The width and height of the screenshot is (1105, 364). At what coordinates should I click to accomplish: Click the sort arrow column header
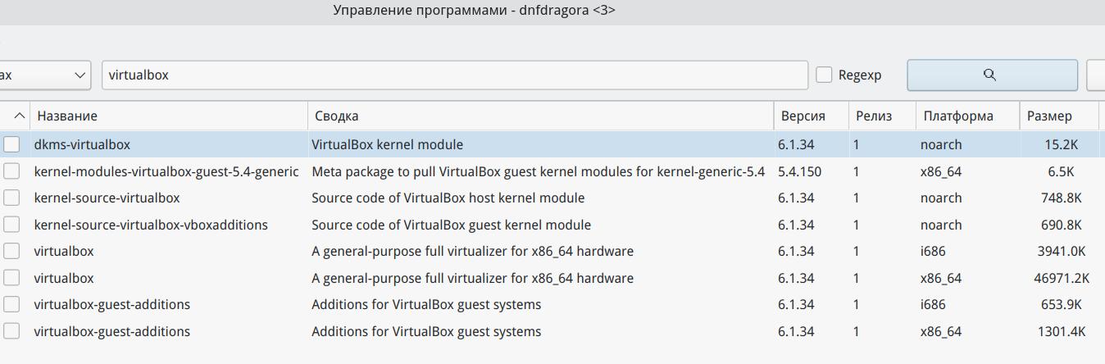[x=18, y=116]
